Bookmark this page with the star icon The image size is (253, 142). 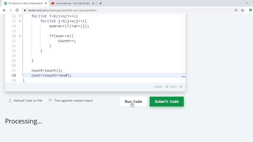tap(242, 10)
